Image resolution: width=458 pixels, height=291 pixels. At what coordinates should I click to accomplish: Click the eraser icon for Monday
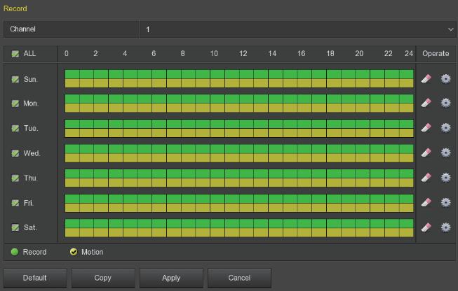(x=426, y=103)
